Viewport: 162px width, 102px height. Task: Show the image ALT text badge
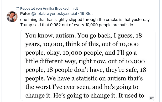click(x=151, y=98)
